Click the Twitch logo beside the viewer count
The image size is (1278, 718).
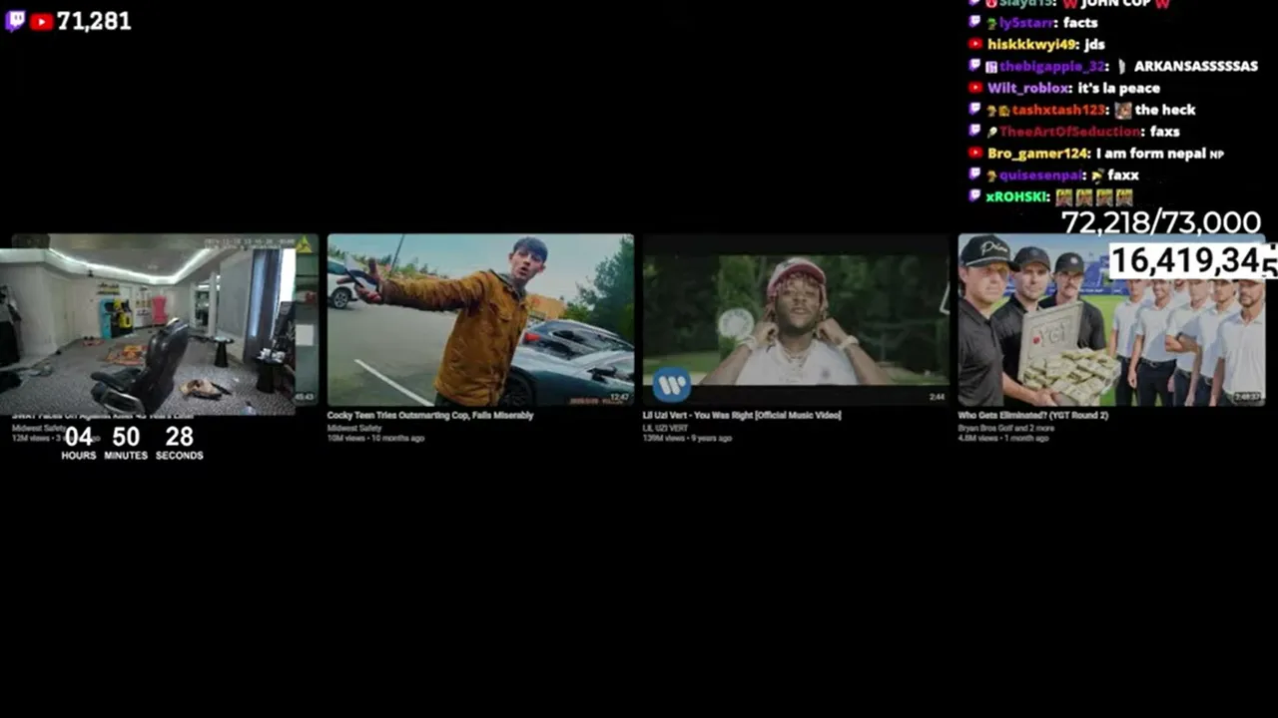(15, 21)
